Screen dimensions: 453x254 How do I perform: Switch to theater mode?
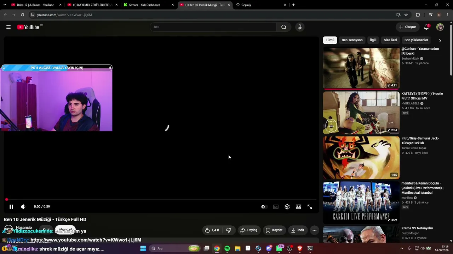298,207
